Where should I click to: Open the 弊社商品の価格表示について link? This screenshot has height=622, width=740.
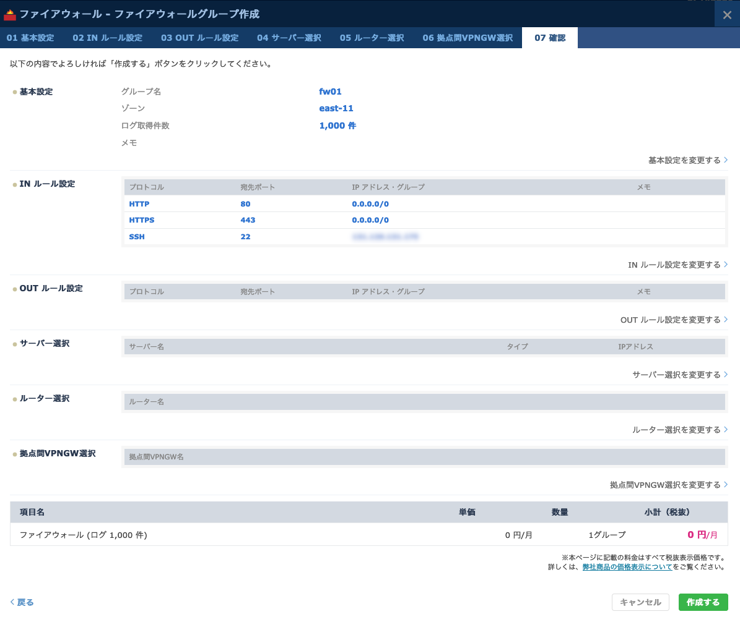coord(627,567)
